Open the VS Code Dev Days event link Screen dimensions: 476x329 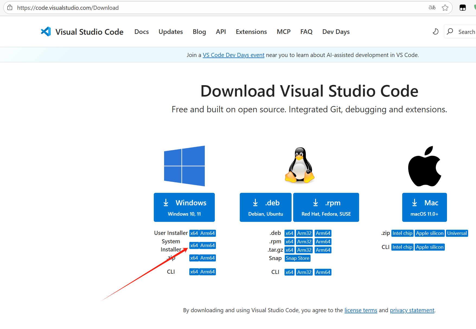pyautogui.click(x=233, y=55)
